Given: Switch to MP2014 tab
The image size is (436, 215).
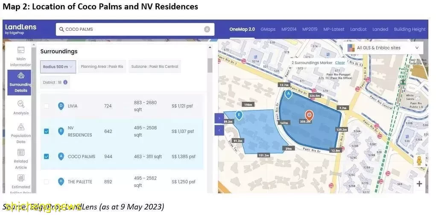Looking at the screenshot, I should coord(289,29).
